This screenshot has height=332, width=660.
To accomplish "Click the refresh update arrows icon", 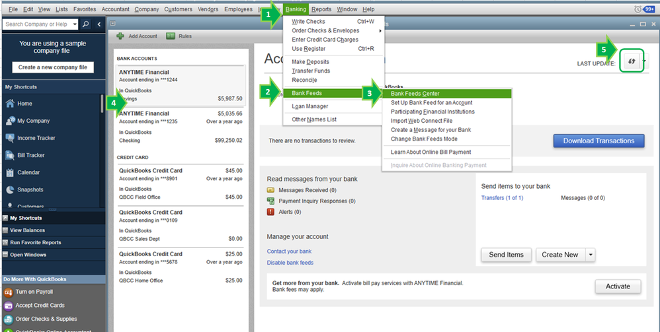I will [x=631, y=61].
